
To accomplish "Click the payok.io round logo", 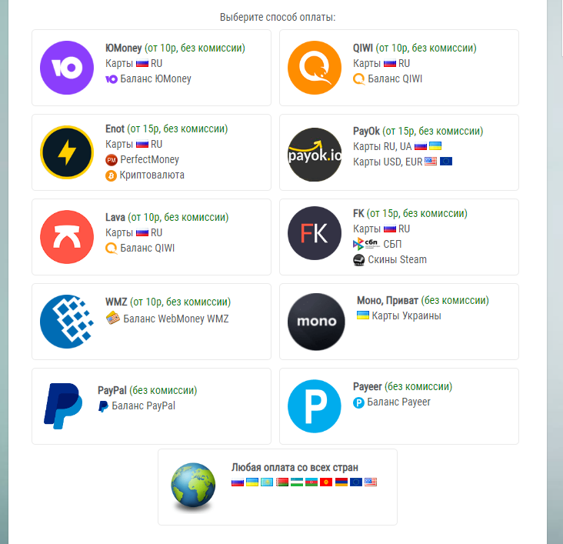I will (x=315, y=155).
